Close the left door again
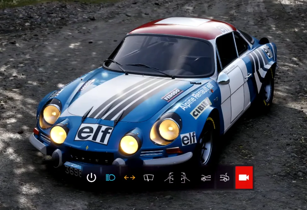The height and width of the screenshot is (210, 307). 170,177
